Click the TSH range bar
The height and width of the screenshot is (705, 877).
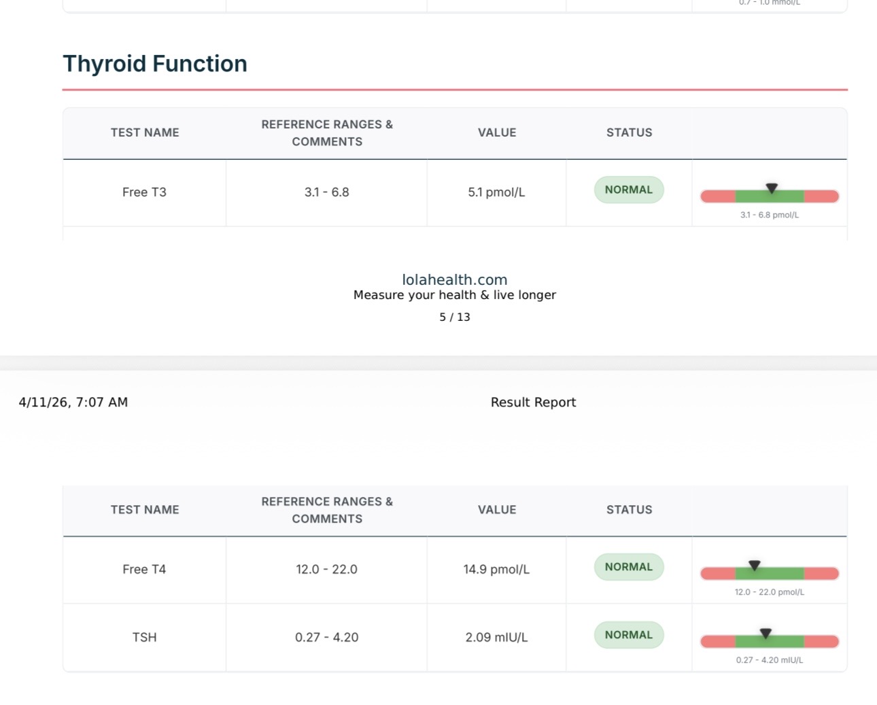769,642
